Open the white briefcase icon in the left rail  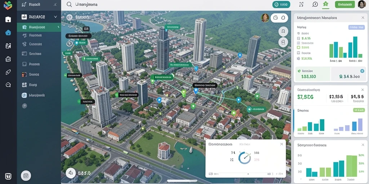[x=8, y=19]
